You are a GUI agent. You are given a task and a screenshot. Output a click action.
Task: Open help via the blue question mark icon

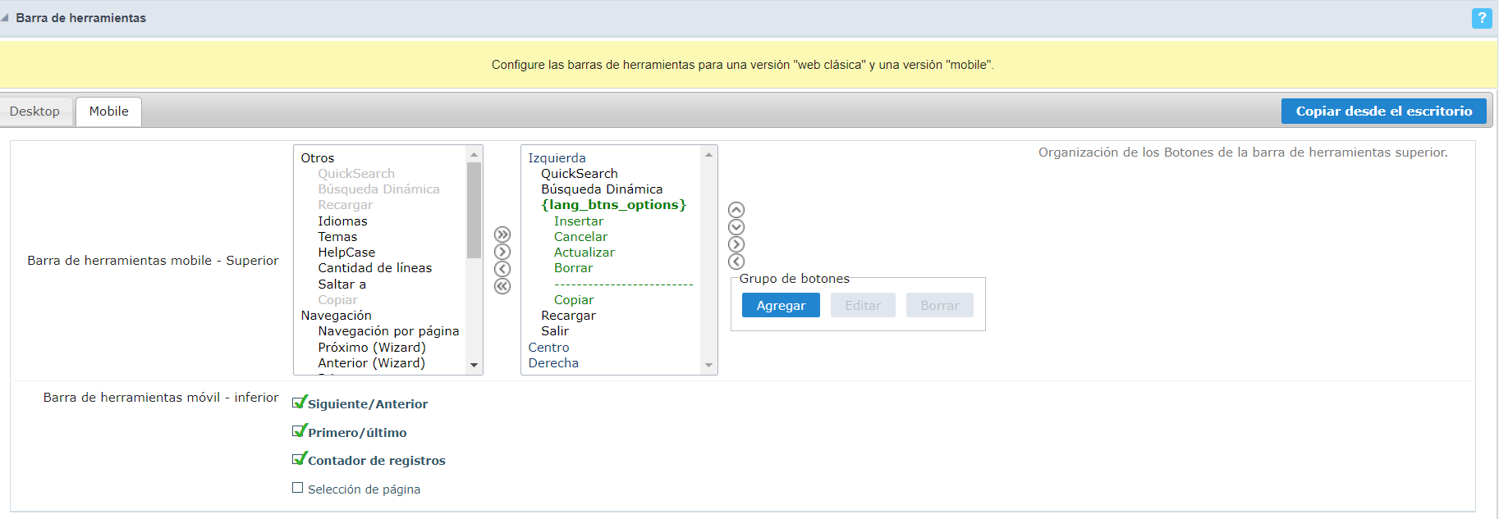[x=1482, y=18]
